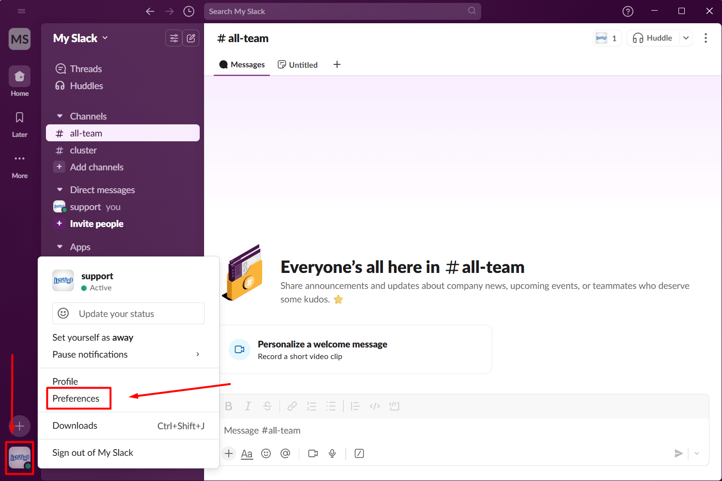Viewport: 722px width, 481px height.
Task: Collapse the Channels section
Action: pyautogui.click(x=60, y=116)
